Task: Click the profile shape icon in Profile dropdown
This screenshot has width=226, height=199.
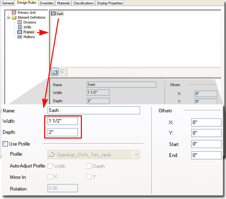Action: (x=52, y=155)
